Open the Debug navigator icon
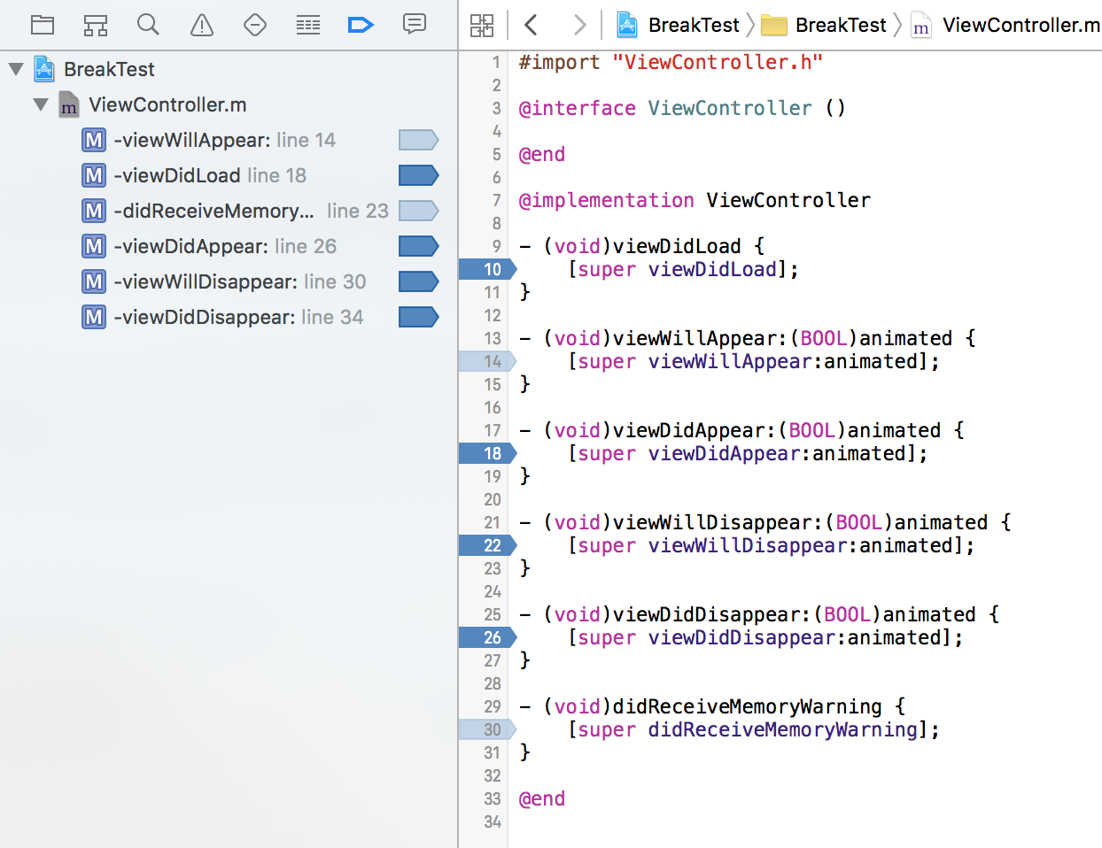The width and height of the screenshot is (1102, 848). (308, 25)
